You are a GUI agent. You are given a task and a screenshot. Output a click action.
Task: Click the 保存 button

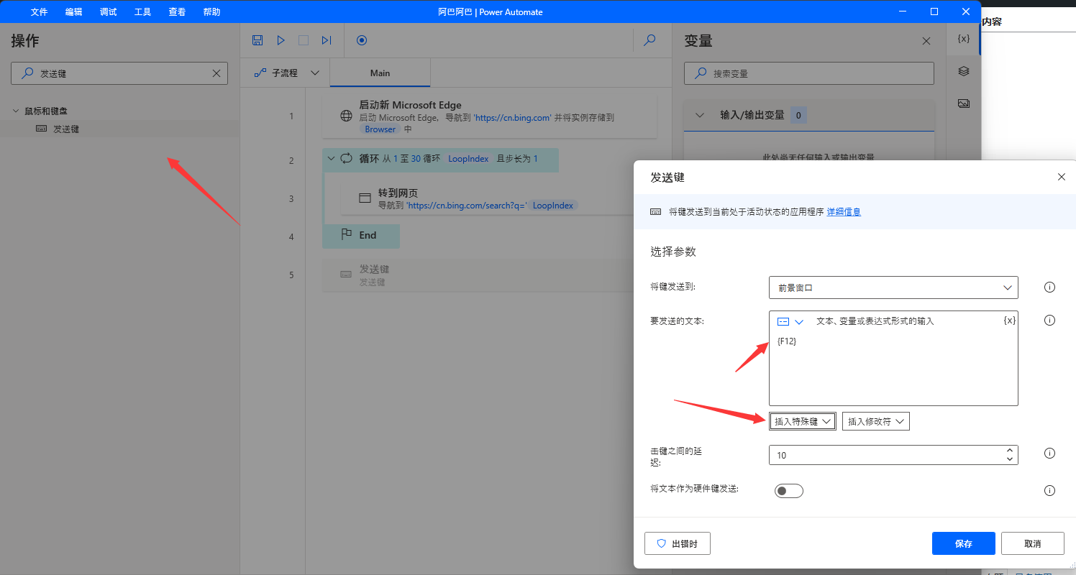[x=964, y=543]
